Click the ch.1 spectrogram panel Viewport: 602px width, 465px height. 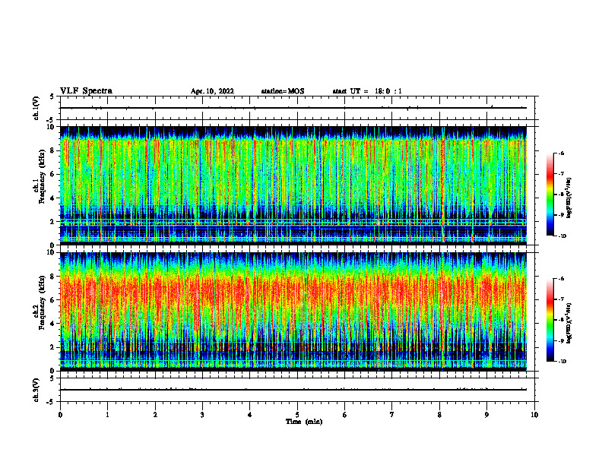[x=293, y=185]
